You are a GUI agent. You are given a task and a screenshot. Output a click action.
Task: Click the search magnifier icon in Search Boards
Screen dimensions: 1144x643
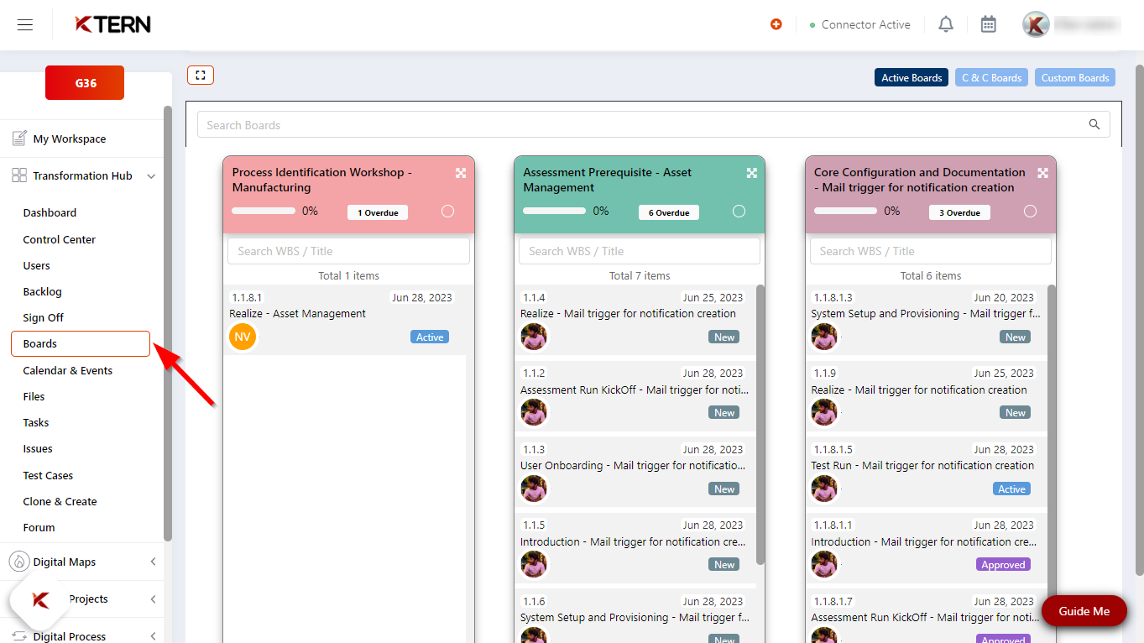click(1094, 124)
